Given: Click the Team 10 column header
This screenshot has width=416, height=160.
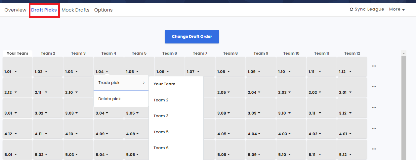Looking at the screenshot, I should (291, 53).
